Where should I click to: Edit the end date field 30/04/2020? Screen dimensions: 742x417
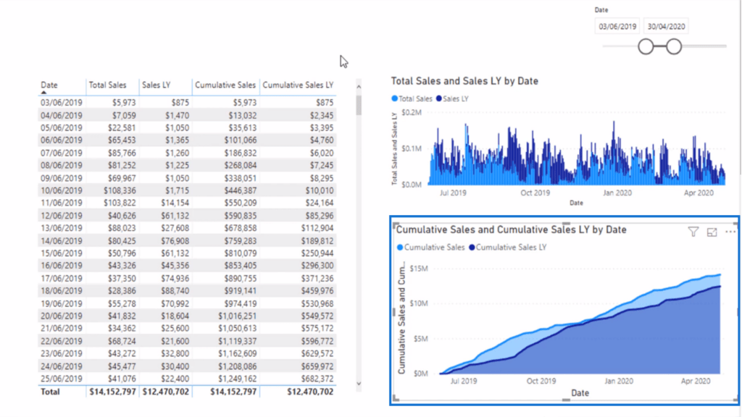(667, 27)
